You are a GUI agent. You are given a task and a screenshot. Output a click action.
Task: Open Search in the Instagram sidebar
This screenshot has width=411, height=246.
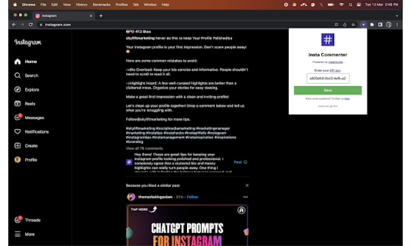point(26,75)
